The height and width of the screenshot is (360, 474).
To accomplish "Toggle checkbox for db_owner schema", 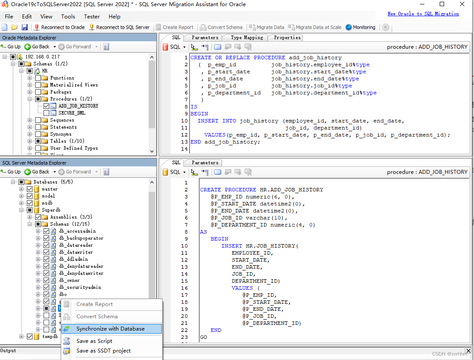I will [46, 281].
